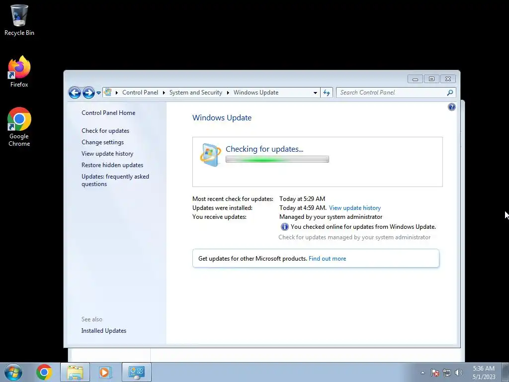Screen dimensions: 509x382
Task: Minimize the Windows Update window
Action: click(x=415, y=79)
